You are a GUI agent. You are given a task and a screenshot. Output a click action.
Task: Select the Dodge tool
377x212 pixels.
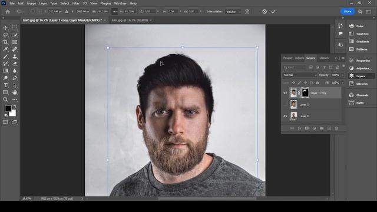[x=5, y=78]
